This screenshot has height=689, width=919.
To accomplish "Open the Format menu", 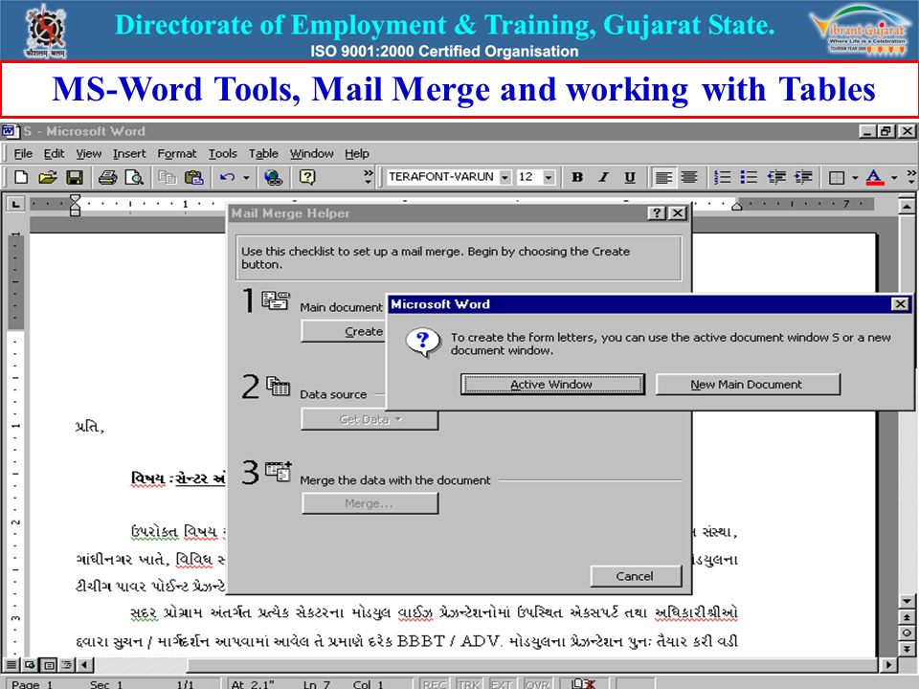I will 176,153.
